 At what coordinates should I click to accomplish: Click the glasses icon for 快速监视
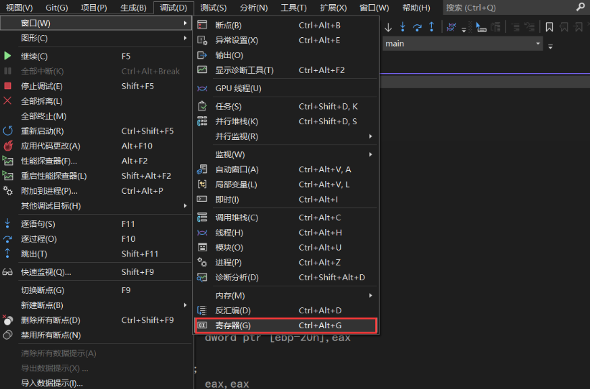pos(7,271)
